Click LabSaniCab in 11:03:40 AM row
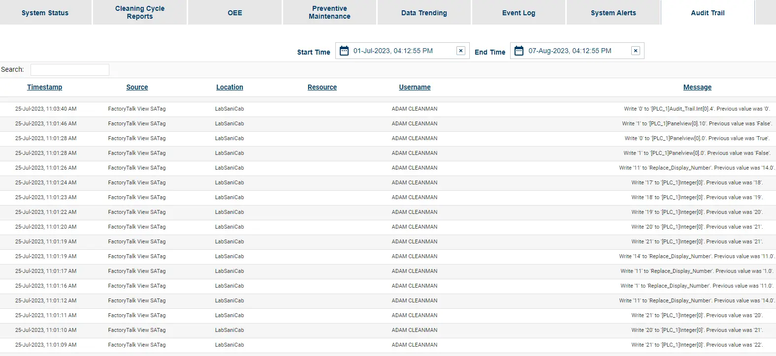Image resolution: width=776 pixels, height=356 pixels. (229, 109)
